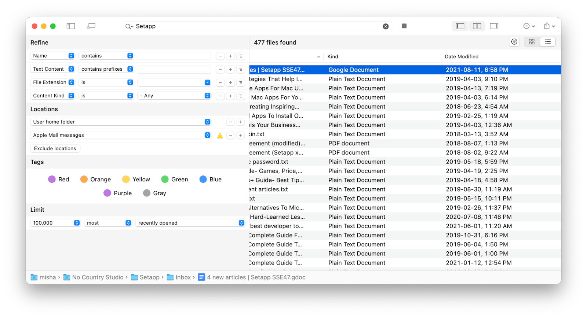Select the 'eement (modified)...' PDF document row
Image resolution: width=587 pixels, height=318 pixels.
(x=405, y=143)
